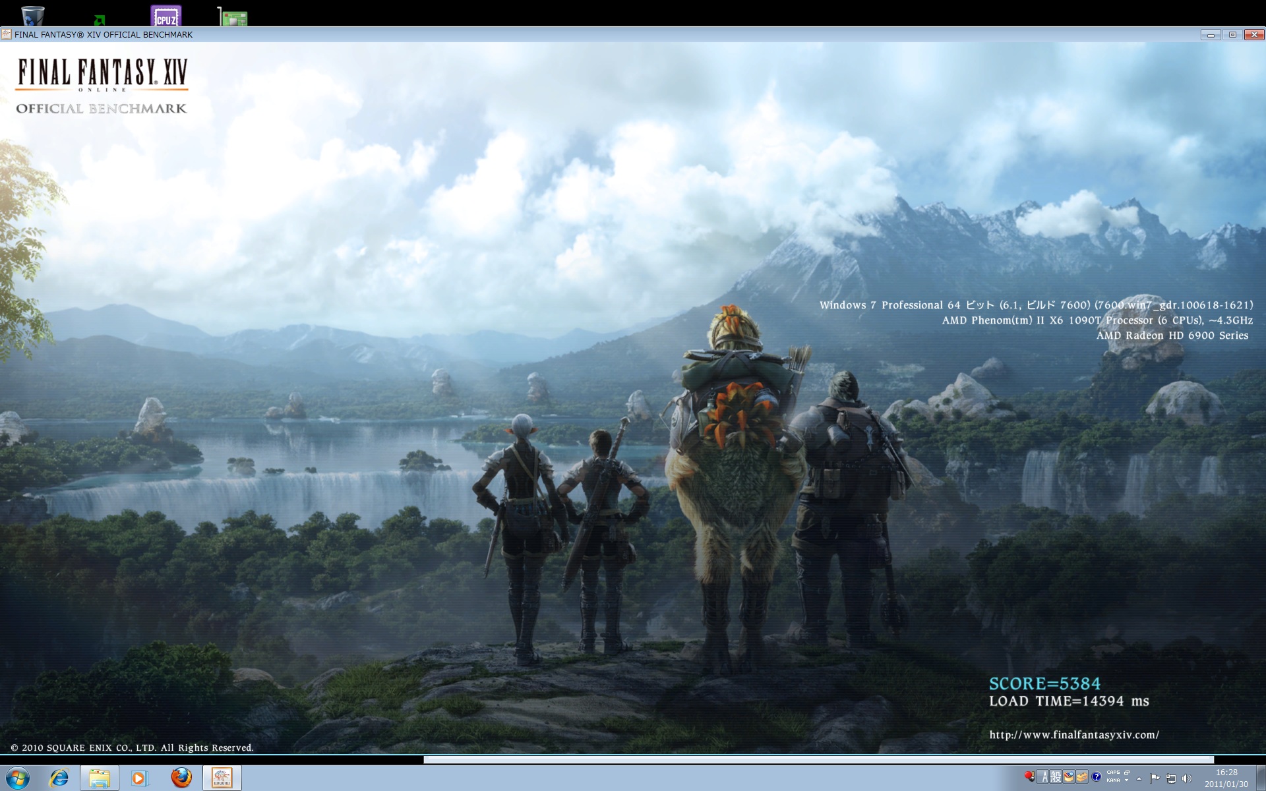Open Windows Media Player taskbar icon
Viewport: 1266px width, 791px height.
coord(140,778)
